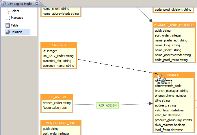Viewport: 197px width, 135px height.
Task: Click the branch_manager: string field
Action: click(x=171, y=91)
